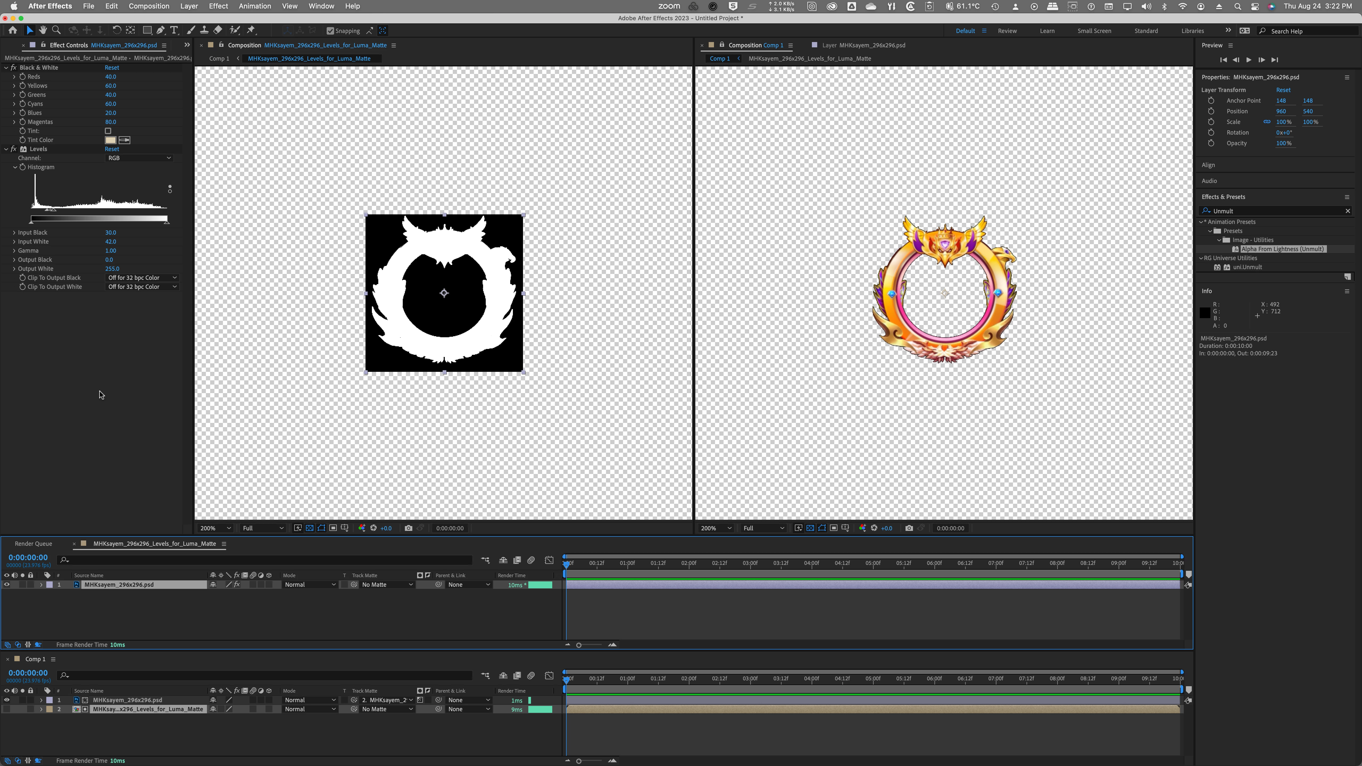The image size is (1362, 766).
Task: Click the Tint Color swatch
Action: point(110,140)
